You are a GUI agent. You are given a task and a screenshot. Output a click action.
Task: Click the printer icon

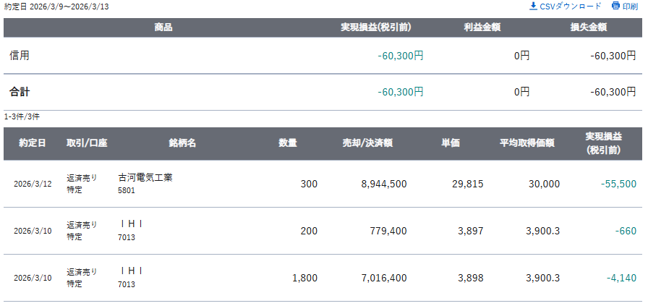point(615,7)
